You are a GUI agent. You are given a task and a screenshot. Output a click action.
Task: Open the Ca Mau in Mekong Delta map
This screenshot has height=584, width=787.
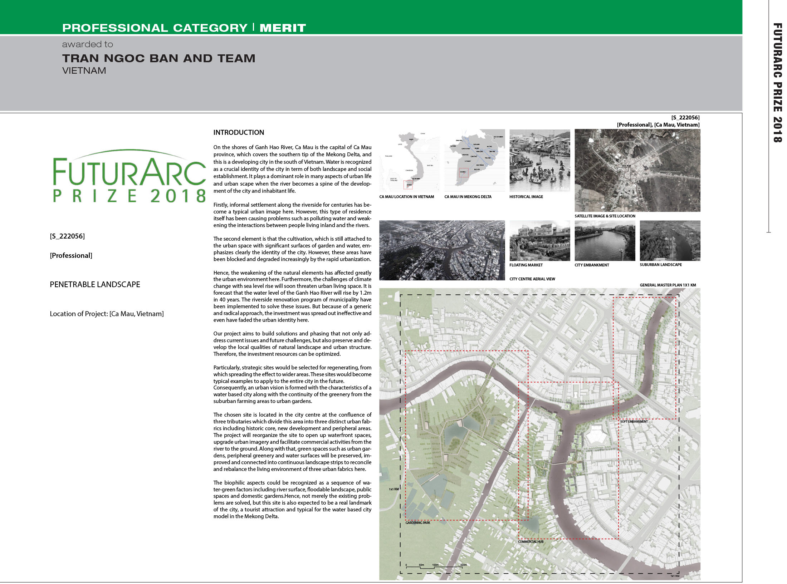click(474, 161)
